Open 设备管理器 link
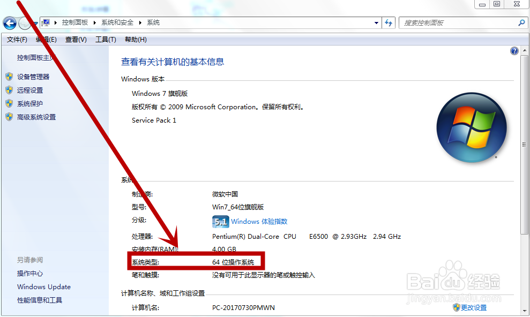Screen dimensions: 530x317 (x=33, y=77)
